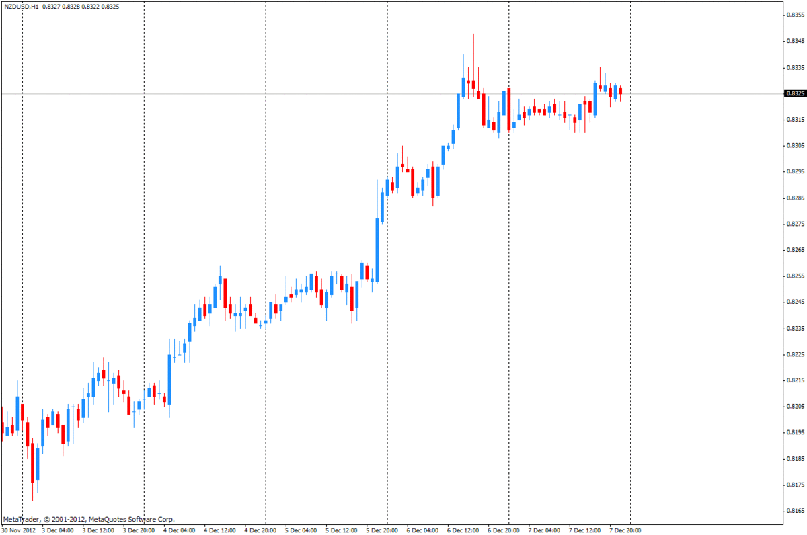Click the red candle with the highest wick
The width and height of the screenshot is (807, 535).
pyautogui.click(x=473, y=84)
